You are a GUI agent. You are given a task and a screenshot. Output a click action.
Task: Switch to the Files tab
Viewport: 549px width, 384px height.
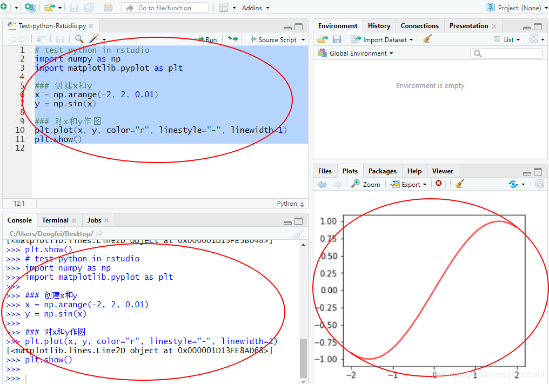pos(325,171)
